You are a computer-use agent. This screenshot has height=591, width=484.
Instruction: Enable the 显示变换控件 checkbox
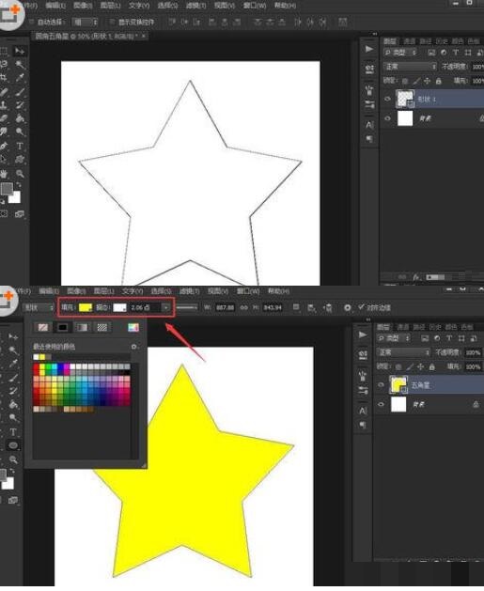click(x=112, y=22)
